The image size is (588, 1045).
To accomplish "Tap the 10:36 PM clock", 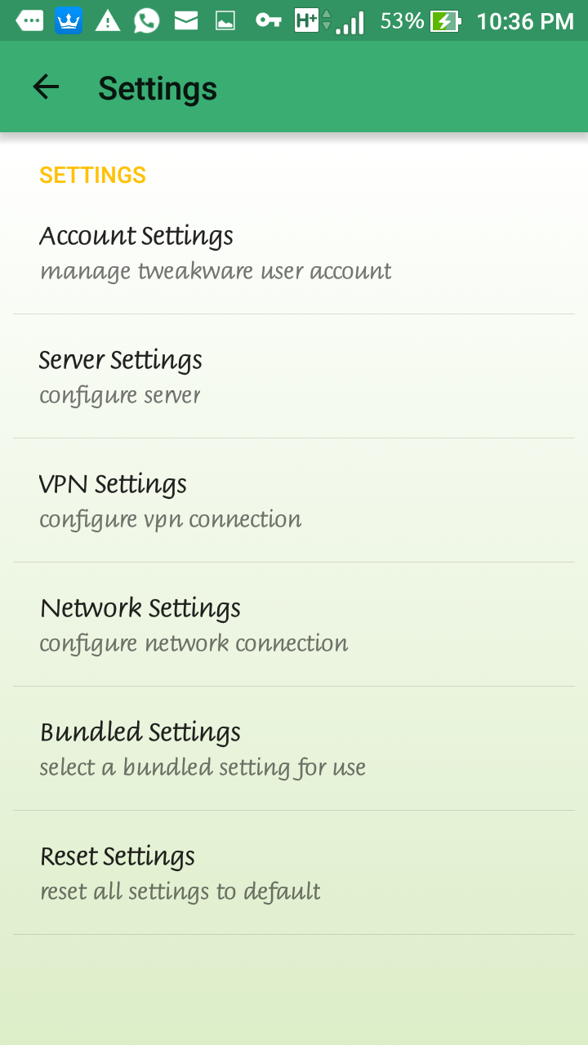I will click(x=525, y=21).
